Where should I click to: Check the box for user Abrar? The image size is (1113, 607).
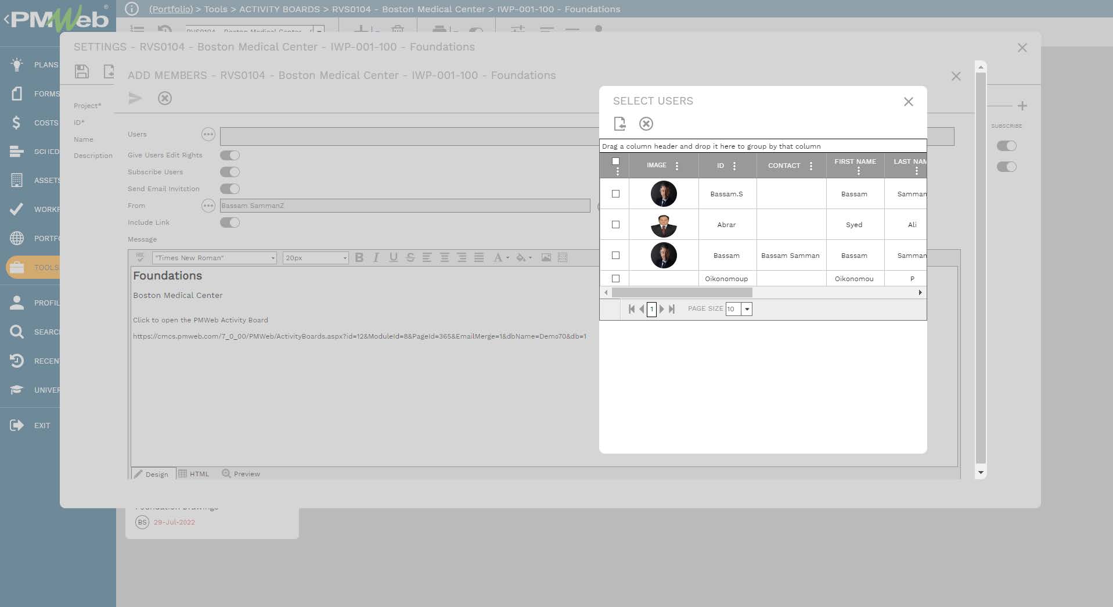[x=615, y=225]
